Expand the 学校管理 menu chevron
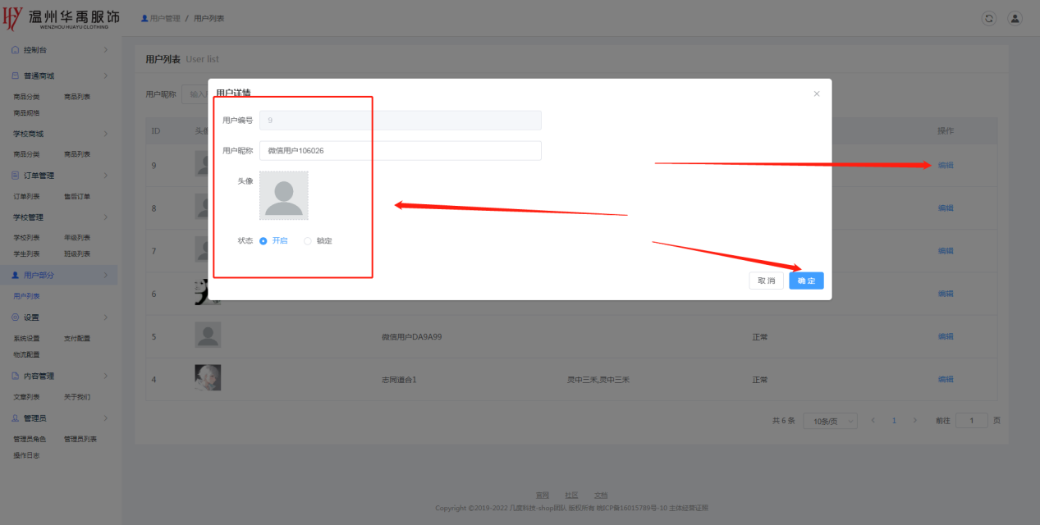The height and width of the screenshot is (525, 1040). [105, 217]
